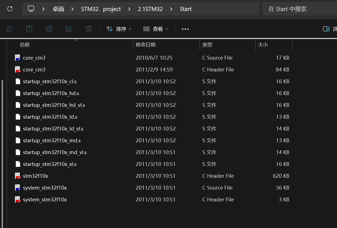Go to 2.1STM32 breadcrumb folder

coord(150,9)
